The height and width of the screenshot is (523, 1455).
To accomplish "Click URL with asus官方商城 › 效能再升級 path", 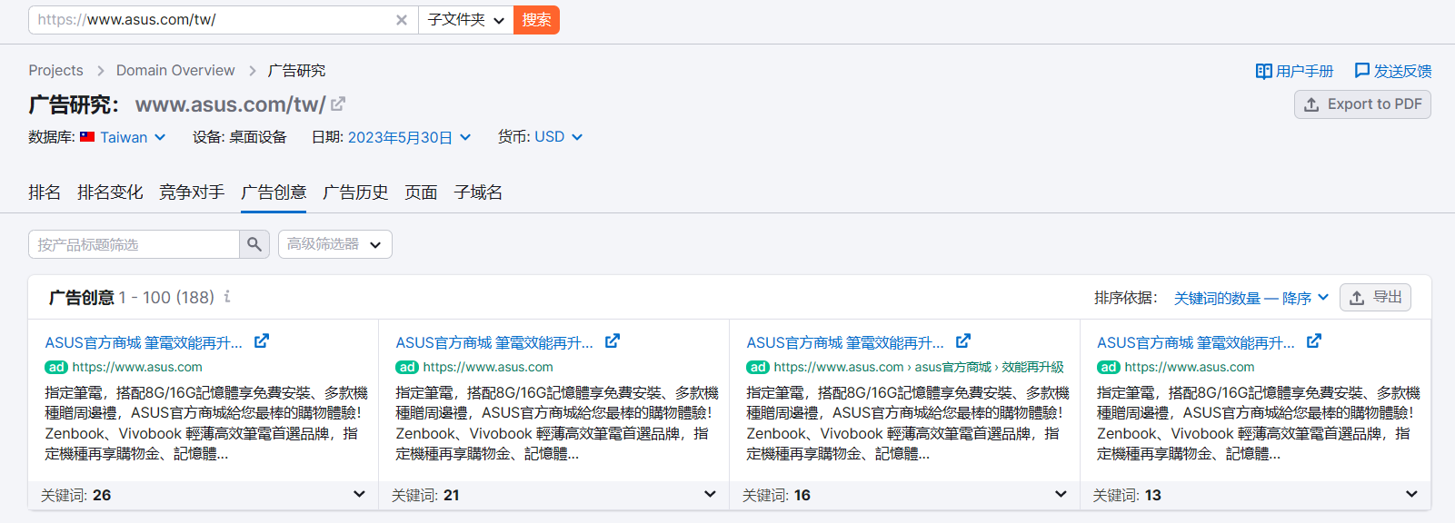I will [x=919, y=367].
